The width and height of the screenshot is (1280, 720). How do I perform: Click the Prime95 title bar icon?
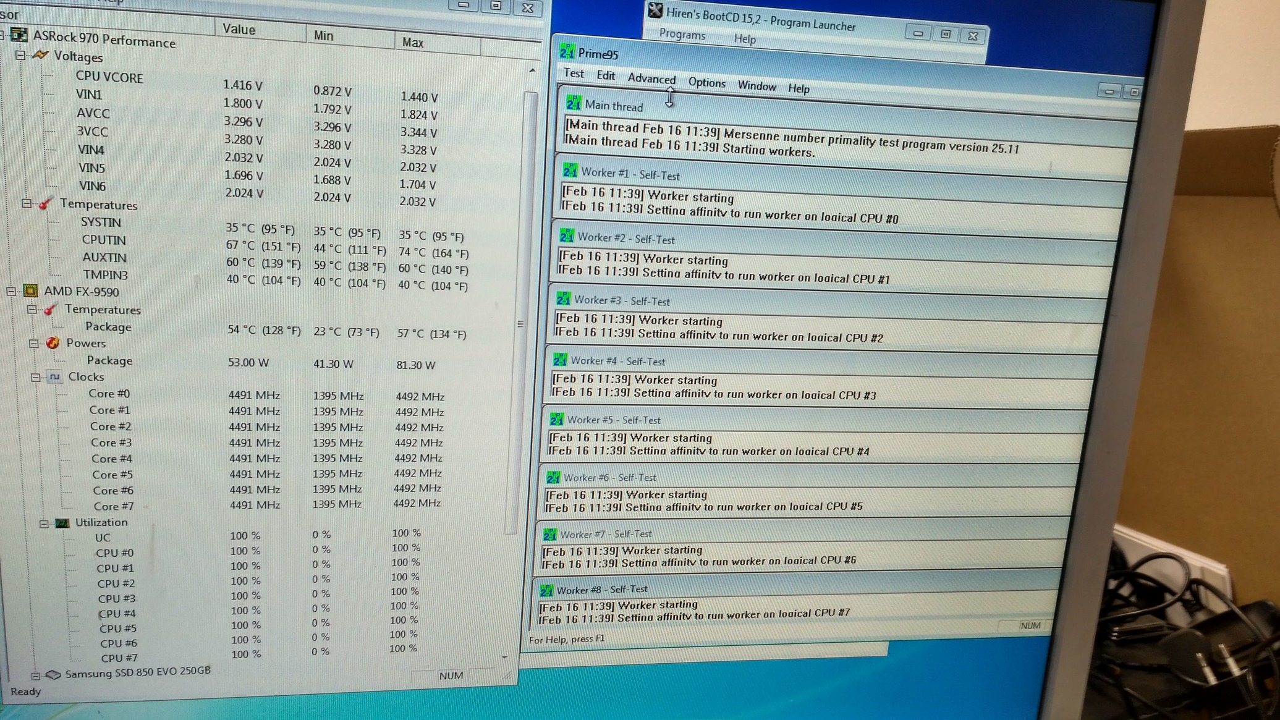coord(567,51)
